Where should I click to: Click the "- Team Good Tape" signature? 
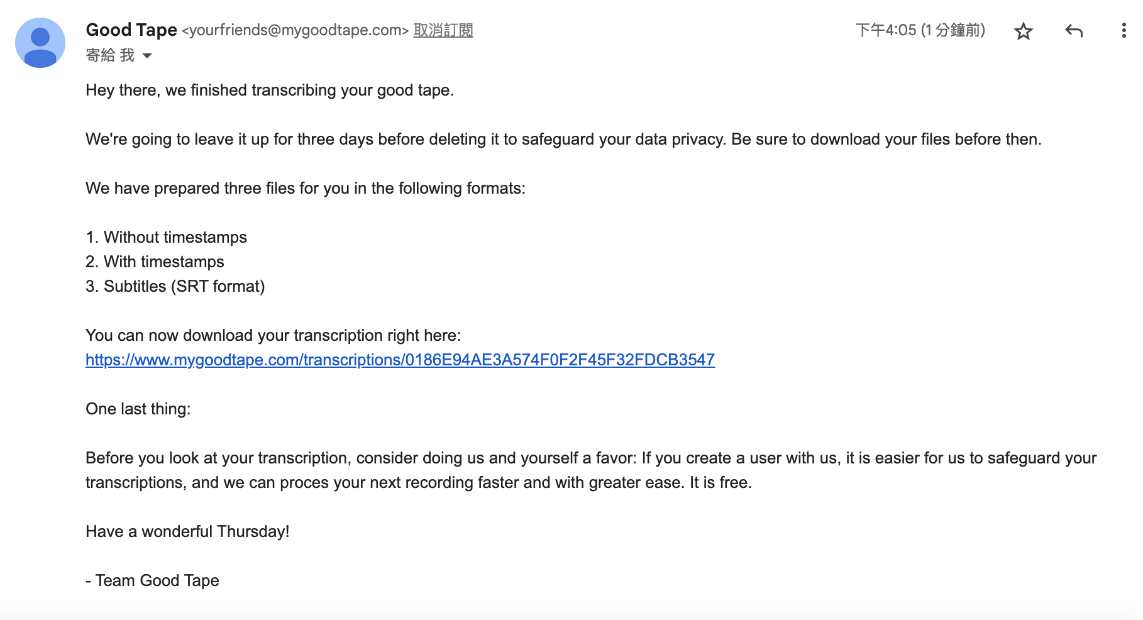pos(152,580)
